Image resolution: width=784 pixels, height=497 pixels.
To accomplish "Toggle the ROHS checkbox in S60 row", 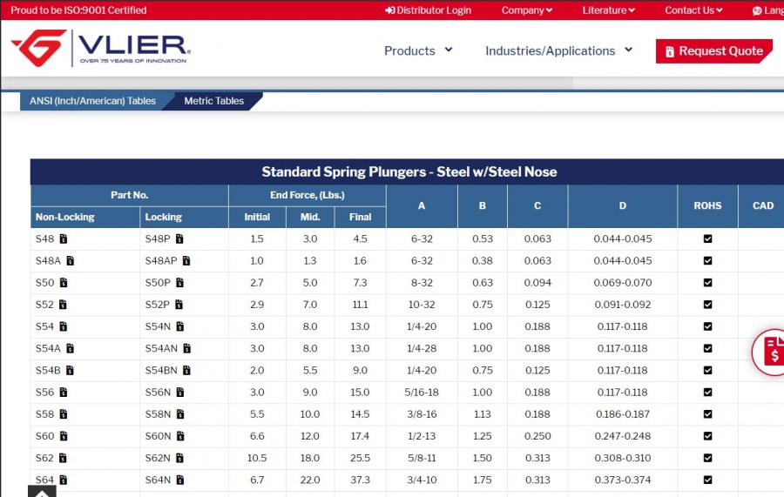I will (x=707, y=436).
